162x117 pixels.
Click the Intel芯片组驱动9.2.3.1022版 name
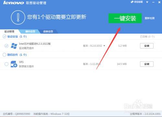coord(35,44)
